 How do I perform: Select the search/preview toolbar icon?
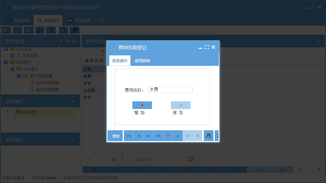point(6,30)
